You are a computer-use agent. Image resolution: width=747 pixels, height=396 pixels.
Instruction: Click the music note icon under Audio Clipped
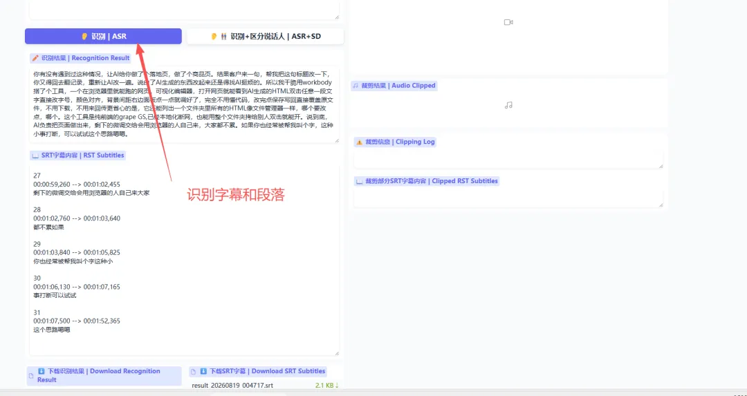(x=508, y=105)
